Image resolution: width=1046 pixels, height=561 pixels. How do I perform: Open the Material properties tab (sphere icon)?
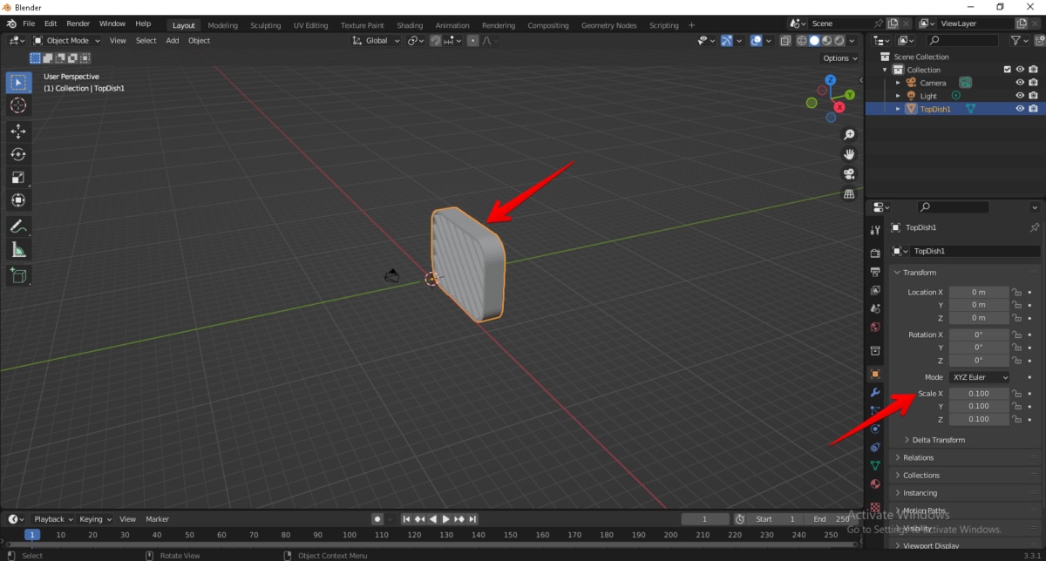click(875, 483)
